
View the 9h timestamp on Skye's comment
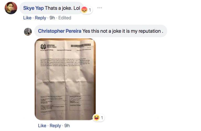[52, 18]
